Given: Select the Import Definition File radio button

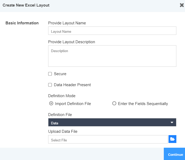Looking at the screenshot, I should (51, 103).
